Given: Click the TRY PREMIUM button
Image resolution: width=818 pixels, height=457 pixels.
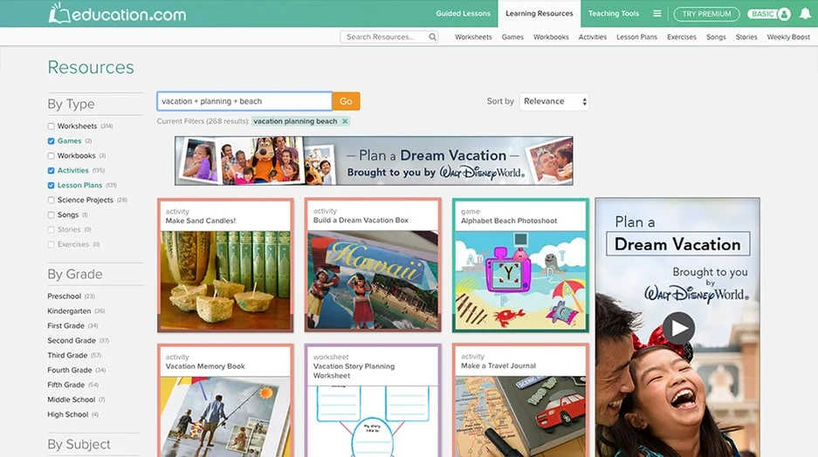Looking at the screenshot, I should 706,14.
